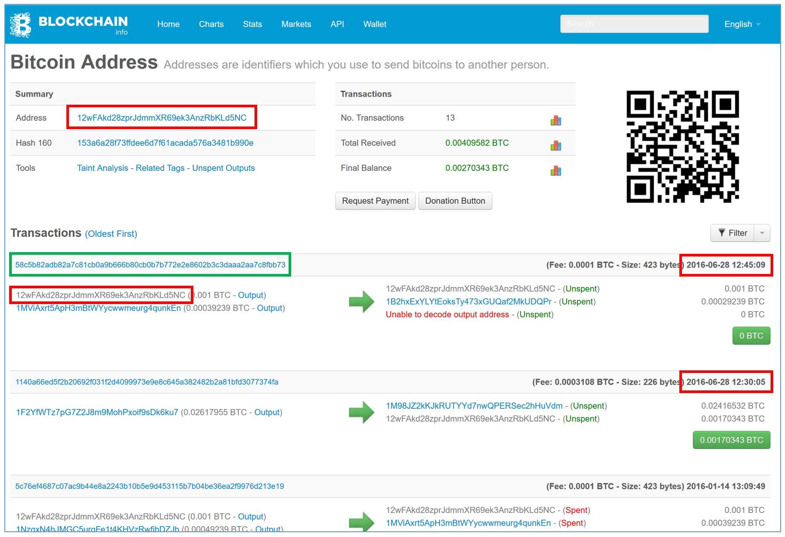Select amount 0.02416532 BTC

click(733, 406)
